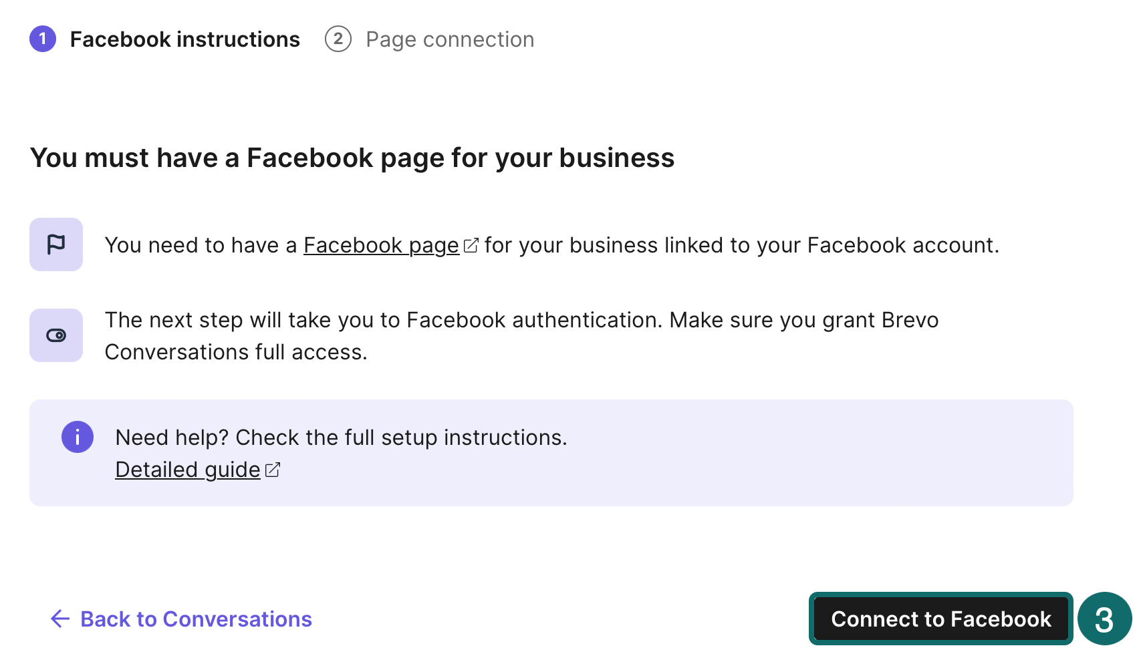This screenshot has height=672, width=1139.
Task: Click the Need help info banner
Action: [550, 453]
